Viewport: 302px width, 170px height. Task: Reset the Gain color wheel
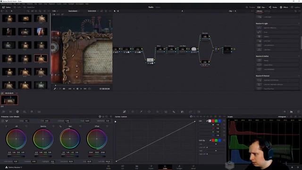pyautogui.click(x=80, y=126)
